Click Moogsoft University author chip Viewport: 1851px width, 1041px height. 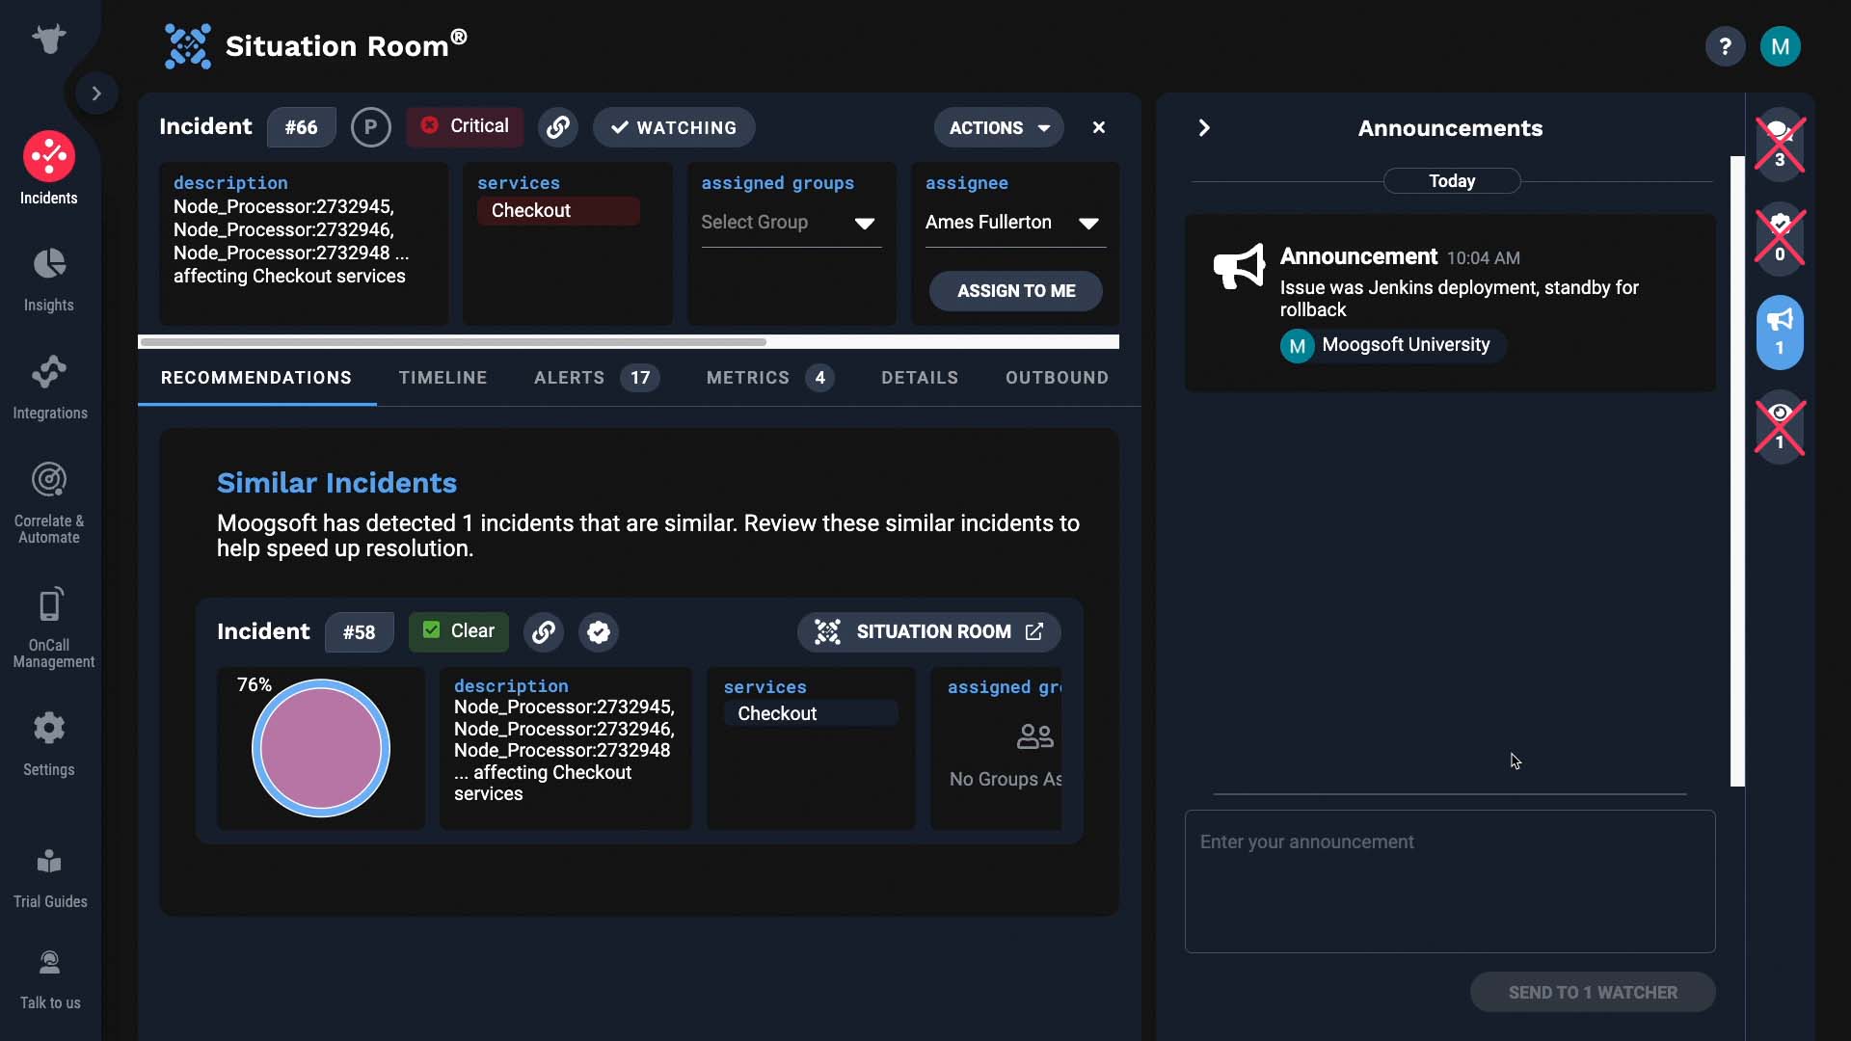pos(1393,345)
